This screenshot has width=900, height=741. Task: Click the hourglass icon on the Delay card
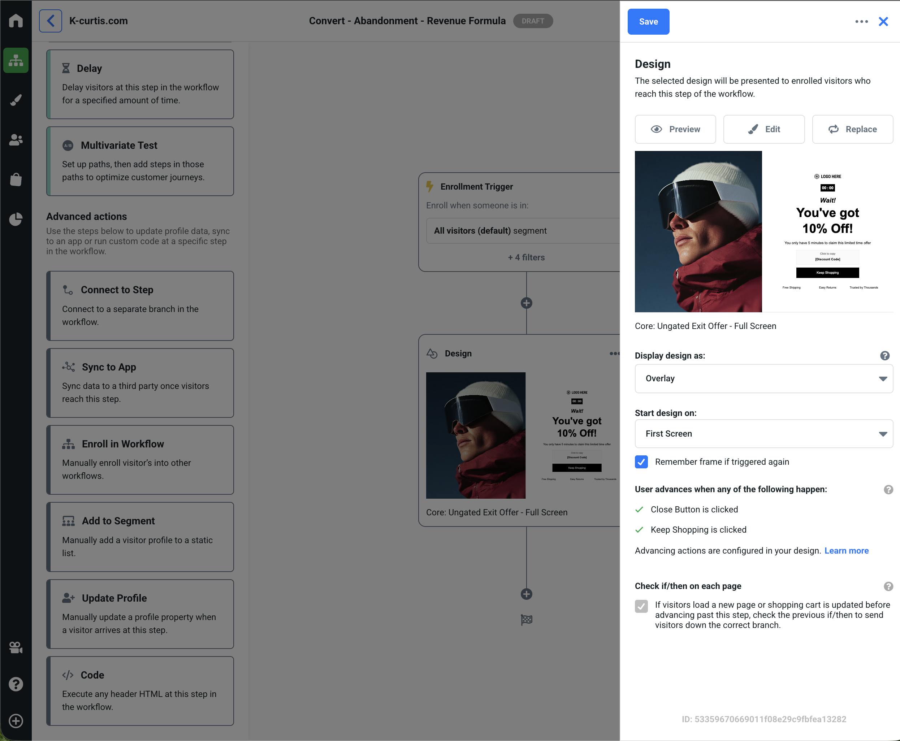pyautogui.click(x=66, y=68)
